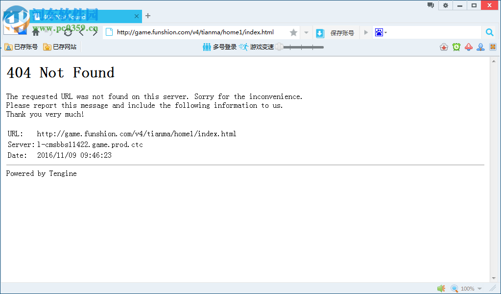Focus the search input box
This screenshot has height=294, width=501.
click(434, 32)
